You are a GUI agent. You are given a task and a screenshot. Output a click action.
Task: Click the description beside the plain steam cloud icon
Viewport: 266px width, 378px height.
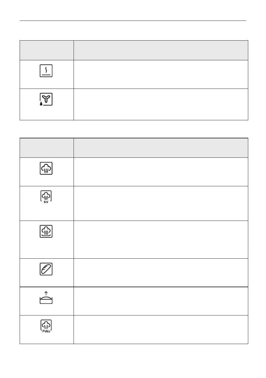pyautogui.click(x=160, y=171)
